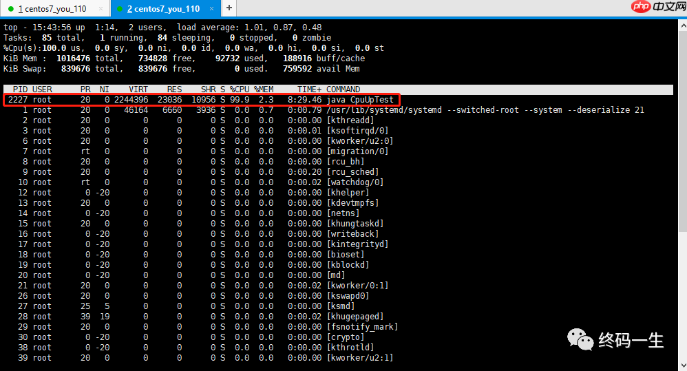
Task: Click the COMMAND column header
Action: pyautogui.click(x=343, y=89)
